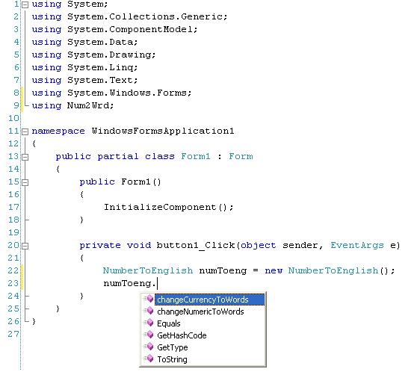Collapse the button1_Click method region

pyautogui.click(x=25, y=246)
